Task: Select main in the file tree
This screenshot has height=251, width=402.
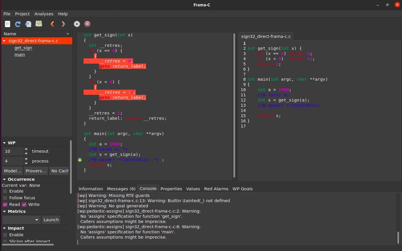Action: pos(20,55)
